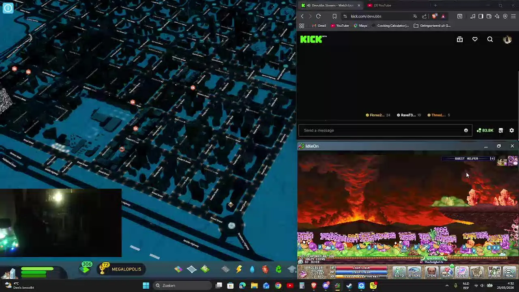Share this page icon in address bar
Screen dimensions: 519x292
point(424,16)
